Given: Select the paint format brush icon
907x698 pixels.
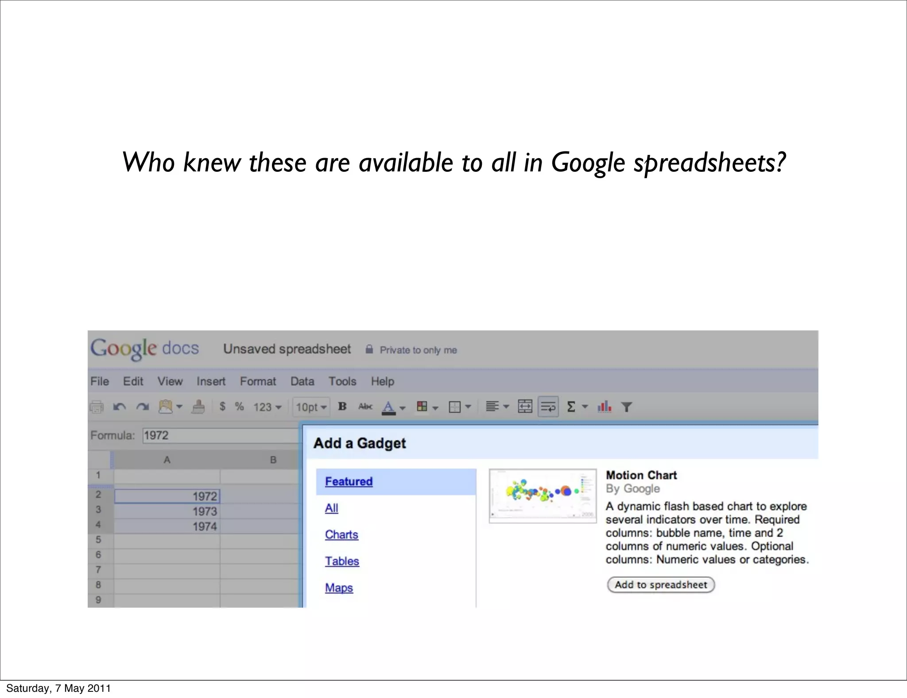Looking at the screenshot, I should [198, 406].
